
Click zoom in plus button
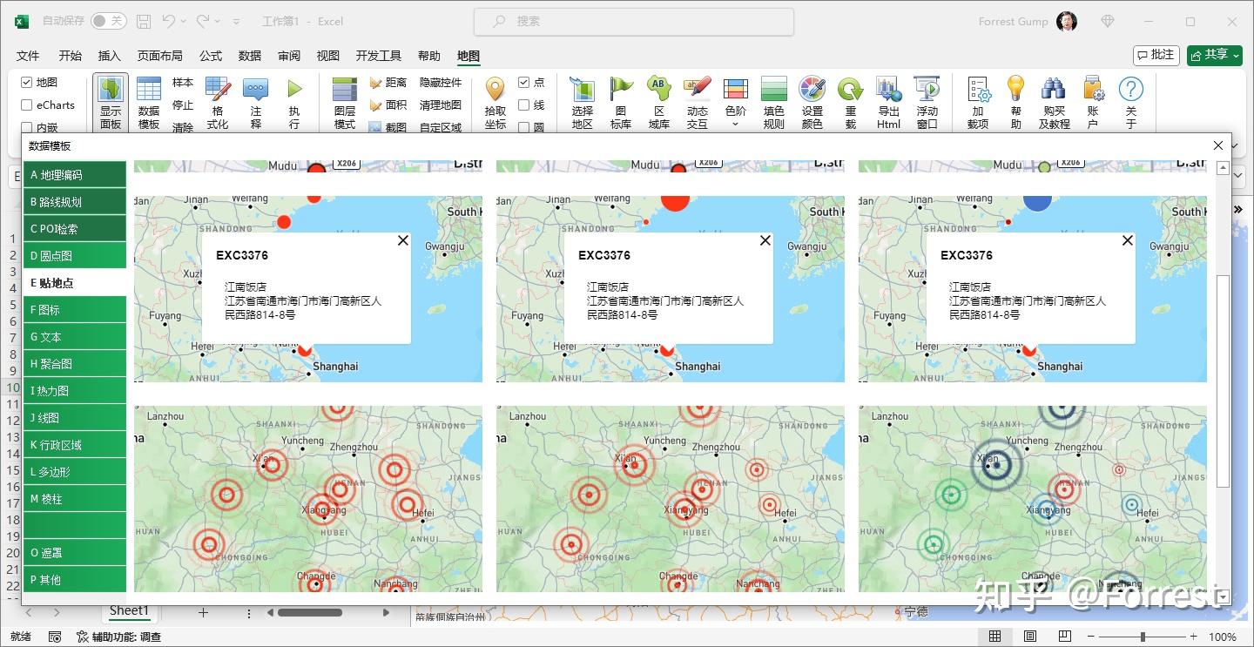pyautogui.click(x=1194, y=637)
